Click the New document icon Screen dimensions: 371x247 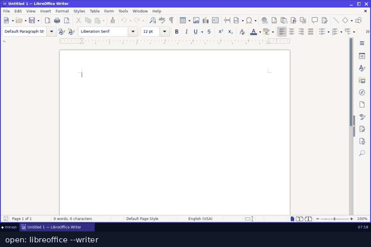click(x=6, y=21)
